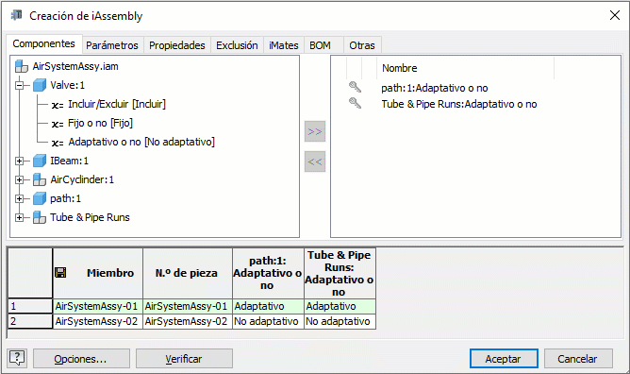Image resolution: width=630 pixels, height=374 pixels.
Task: Click the Nombre column header
Action: tap(465, 68)
